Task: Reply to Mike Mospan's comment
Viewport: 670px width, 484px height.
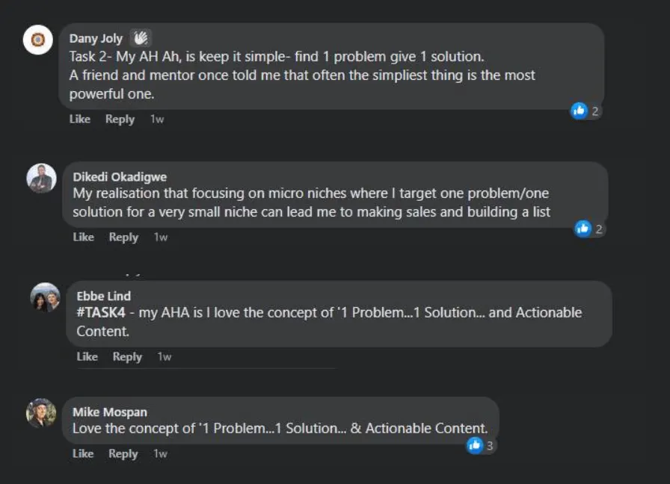Action: (123, 453)
